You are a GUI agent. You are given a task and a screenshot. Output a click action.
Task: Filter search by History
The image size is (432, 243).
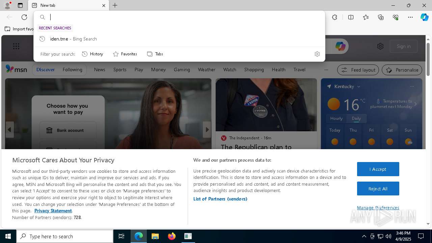92,54
